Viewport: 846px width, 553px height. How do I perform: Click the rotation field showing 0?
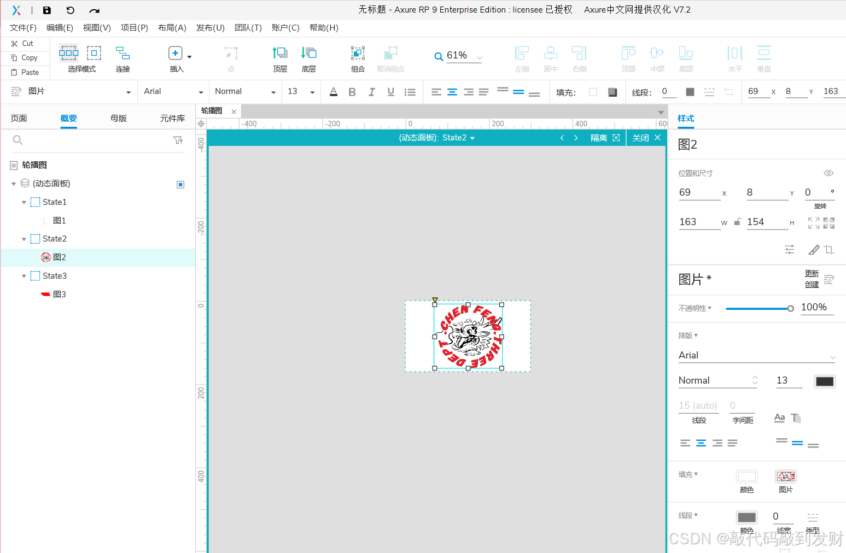click(x=819, y=192)
